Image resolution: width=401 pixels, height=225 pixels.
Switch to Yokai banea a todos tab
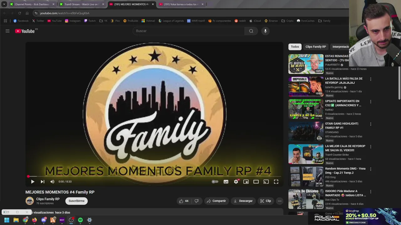tap(181, 4)
